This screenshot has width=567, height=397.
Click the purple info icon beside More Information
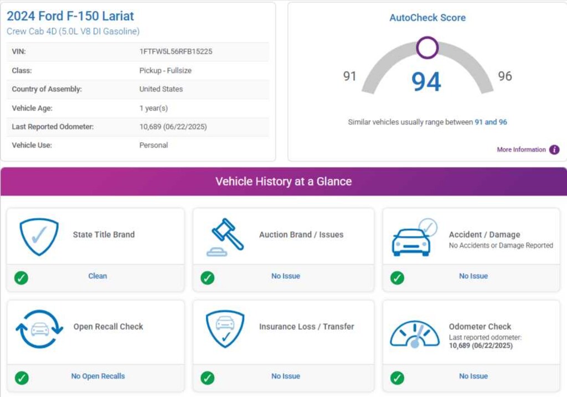point(554,149)
